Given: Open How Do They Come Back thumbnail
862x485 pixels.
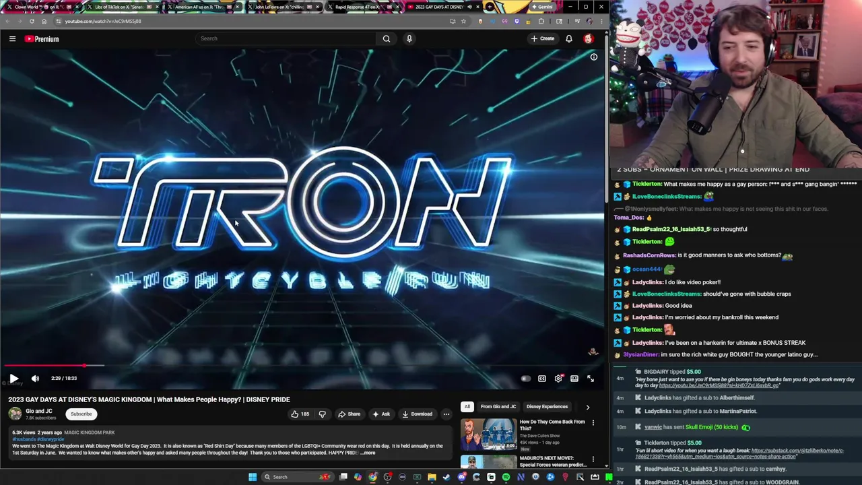Looking at the screenshot, I should (x=488, y=434).
